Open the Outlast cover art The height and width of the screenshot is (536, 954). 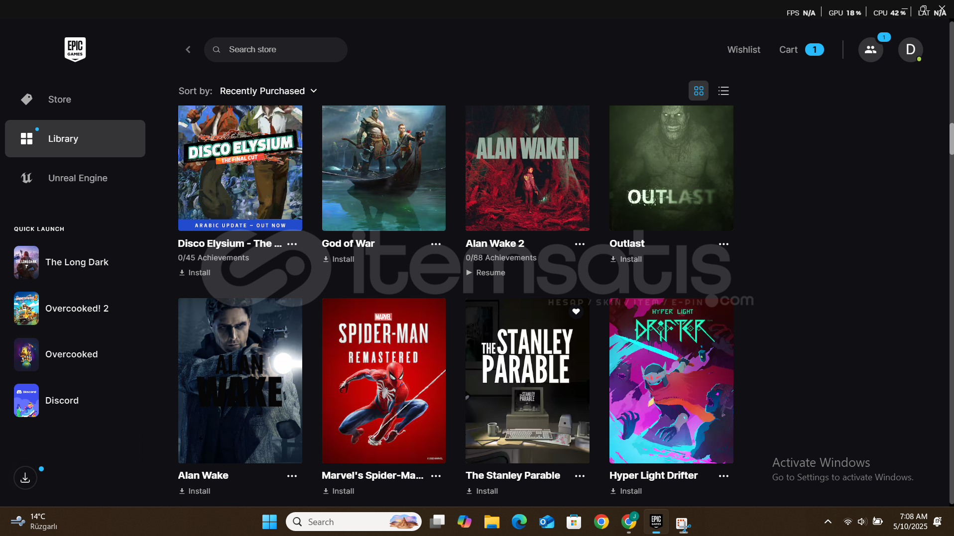pos(671,168)
